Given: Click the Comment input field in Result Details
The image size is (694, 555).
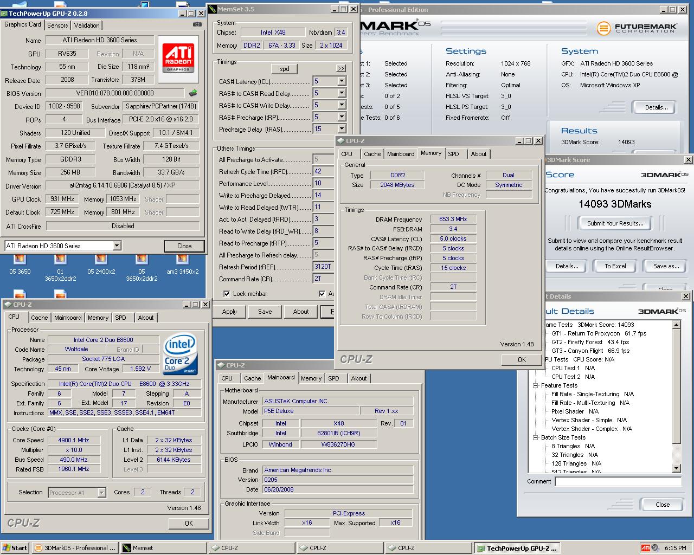Looking at the screenshot, I should pyautogui.click(x=618, y=481).
